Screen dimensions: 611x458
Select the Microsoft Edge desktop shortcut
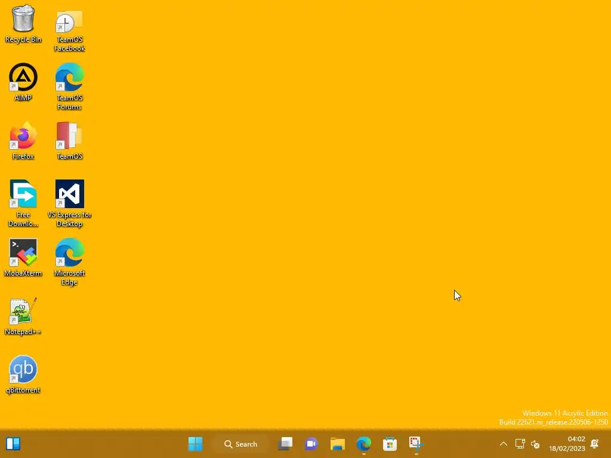pyautogui.click(x=69, y=262)
